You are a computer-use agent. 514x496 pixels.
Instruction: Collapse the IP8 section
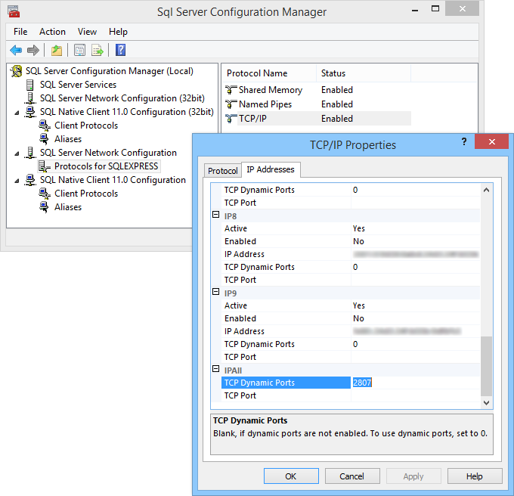[x=215, y=215]
